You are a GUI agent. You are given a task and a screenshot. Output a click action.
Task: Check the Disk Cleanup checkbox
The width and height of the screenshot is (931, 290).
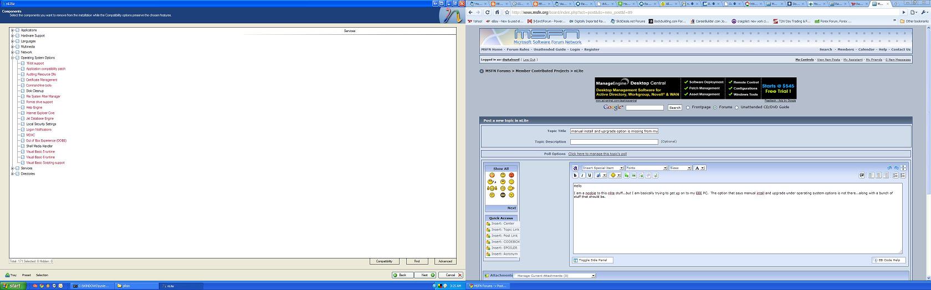[x=23, y=91]
